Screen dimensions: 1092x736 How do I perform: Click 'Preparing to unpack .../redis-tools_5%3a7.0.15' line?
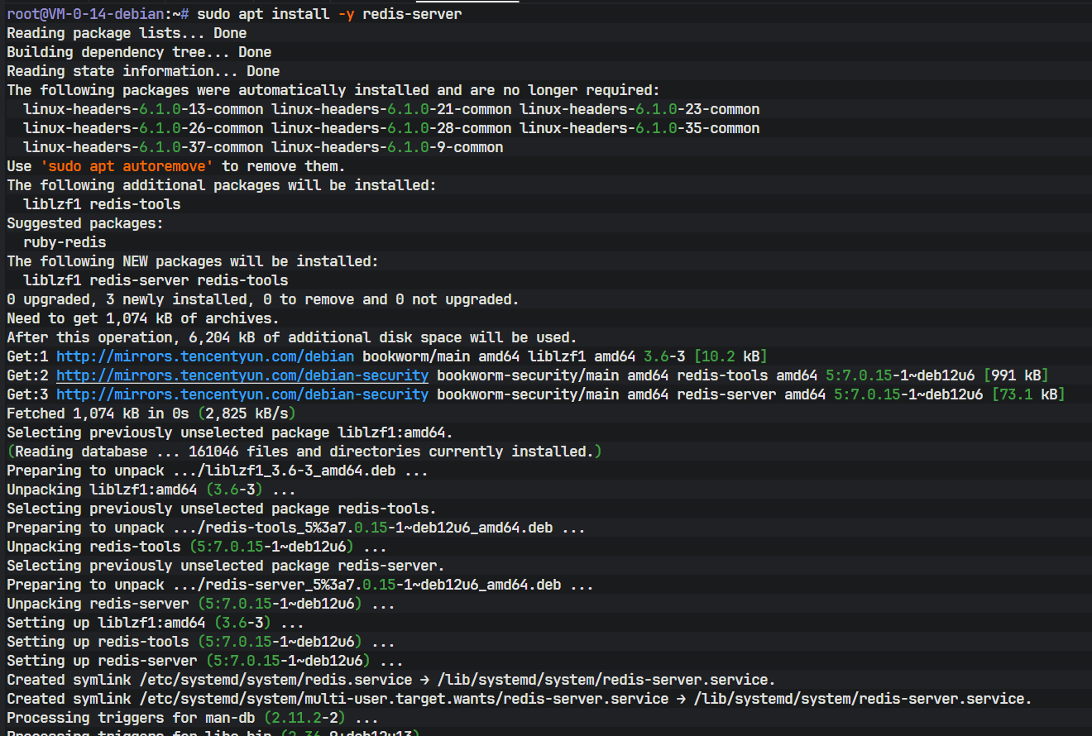[296, 528]
